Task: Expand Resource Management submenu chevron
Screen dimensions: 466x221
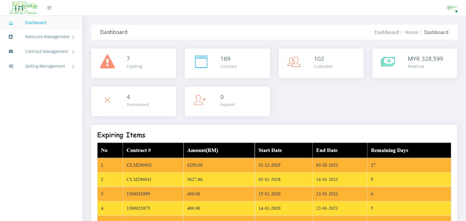Action: pyautogui.click(x=73, y=37)
